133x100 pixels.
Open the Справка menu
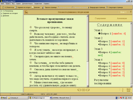point(46,4)
